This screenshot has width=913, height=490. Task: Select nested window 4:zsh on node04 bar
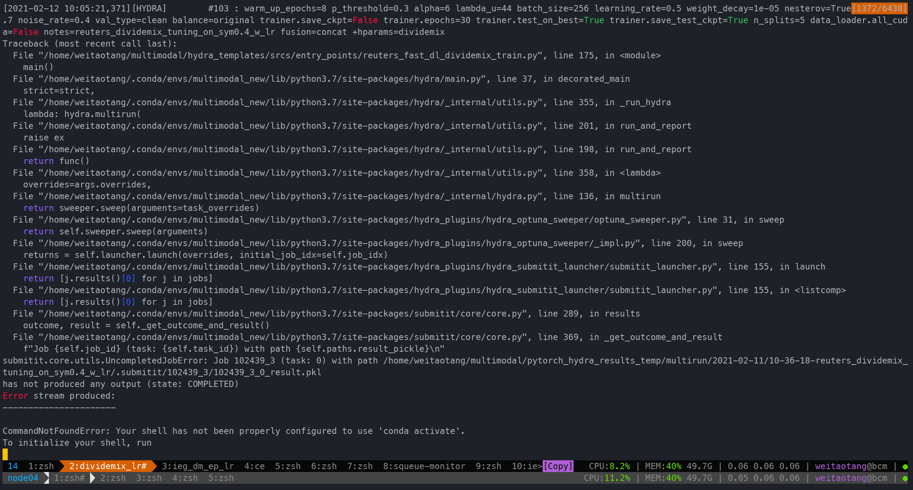(185, 478)
